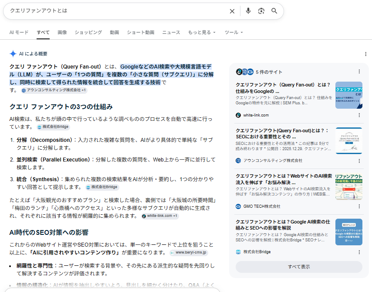
Task: Click the 統合（Synthesis） list item text
Action: pyautogui.click(x=115, y=183)
